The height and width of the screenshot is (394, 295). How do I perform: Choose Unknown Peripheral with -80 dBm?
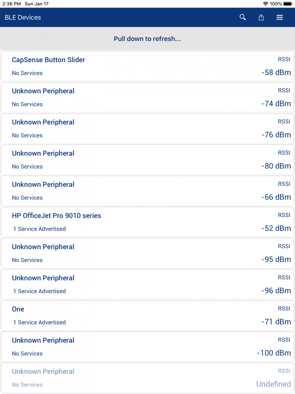147,160
